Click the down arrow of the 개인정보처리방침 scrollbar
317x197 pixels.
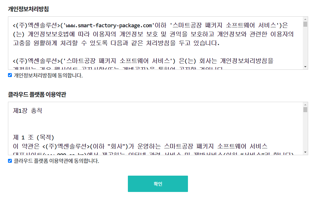[305, 67]
